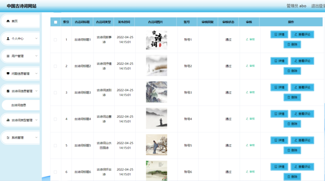This screenshot has height=181, width=325.
Task: Open the 首页 menu item
Action: click(21, 21)
